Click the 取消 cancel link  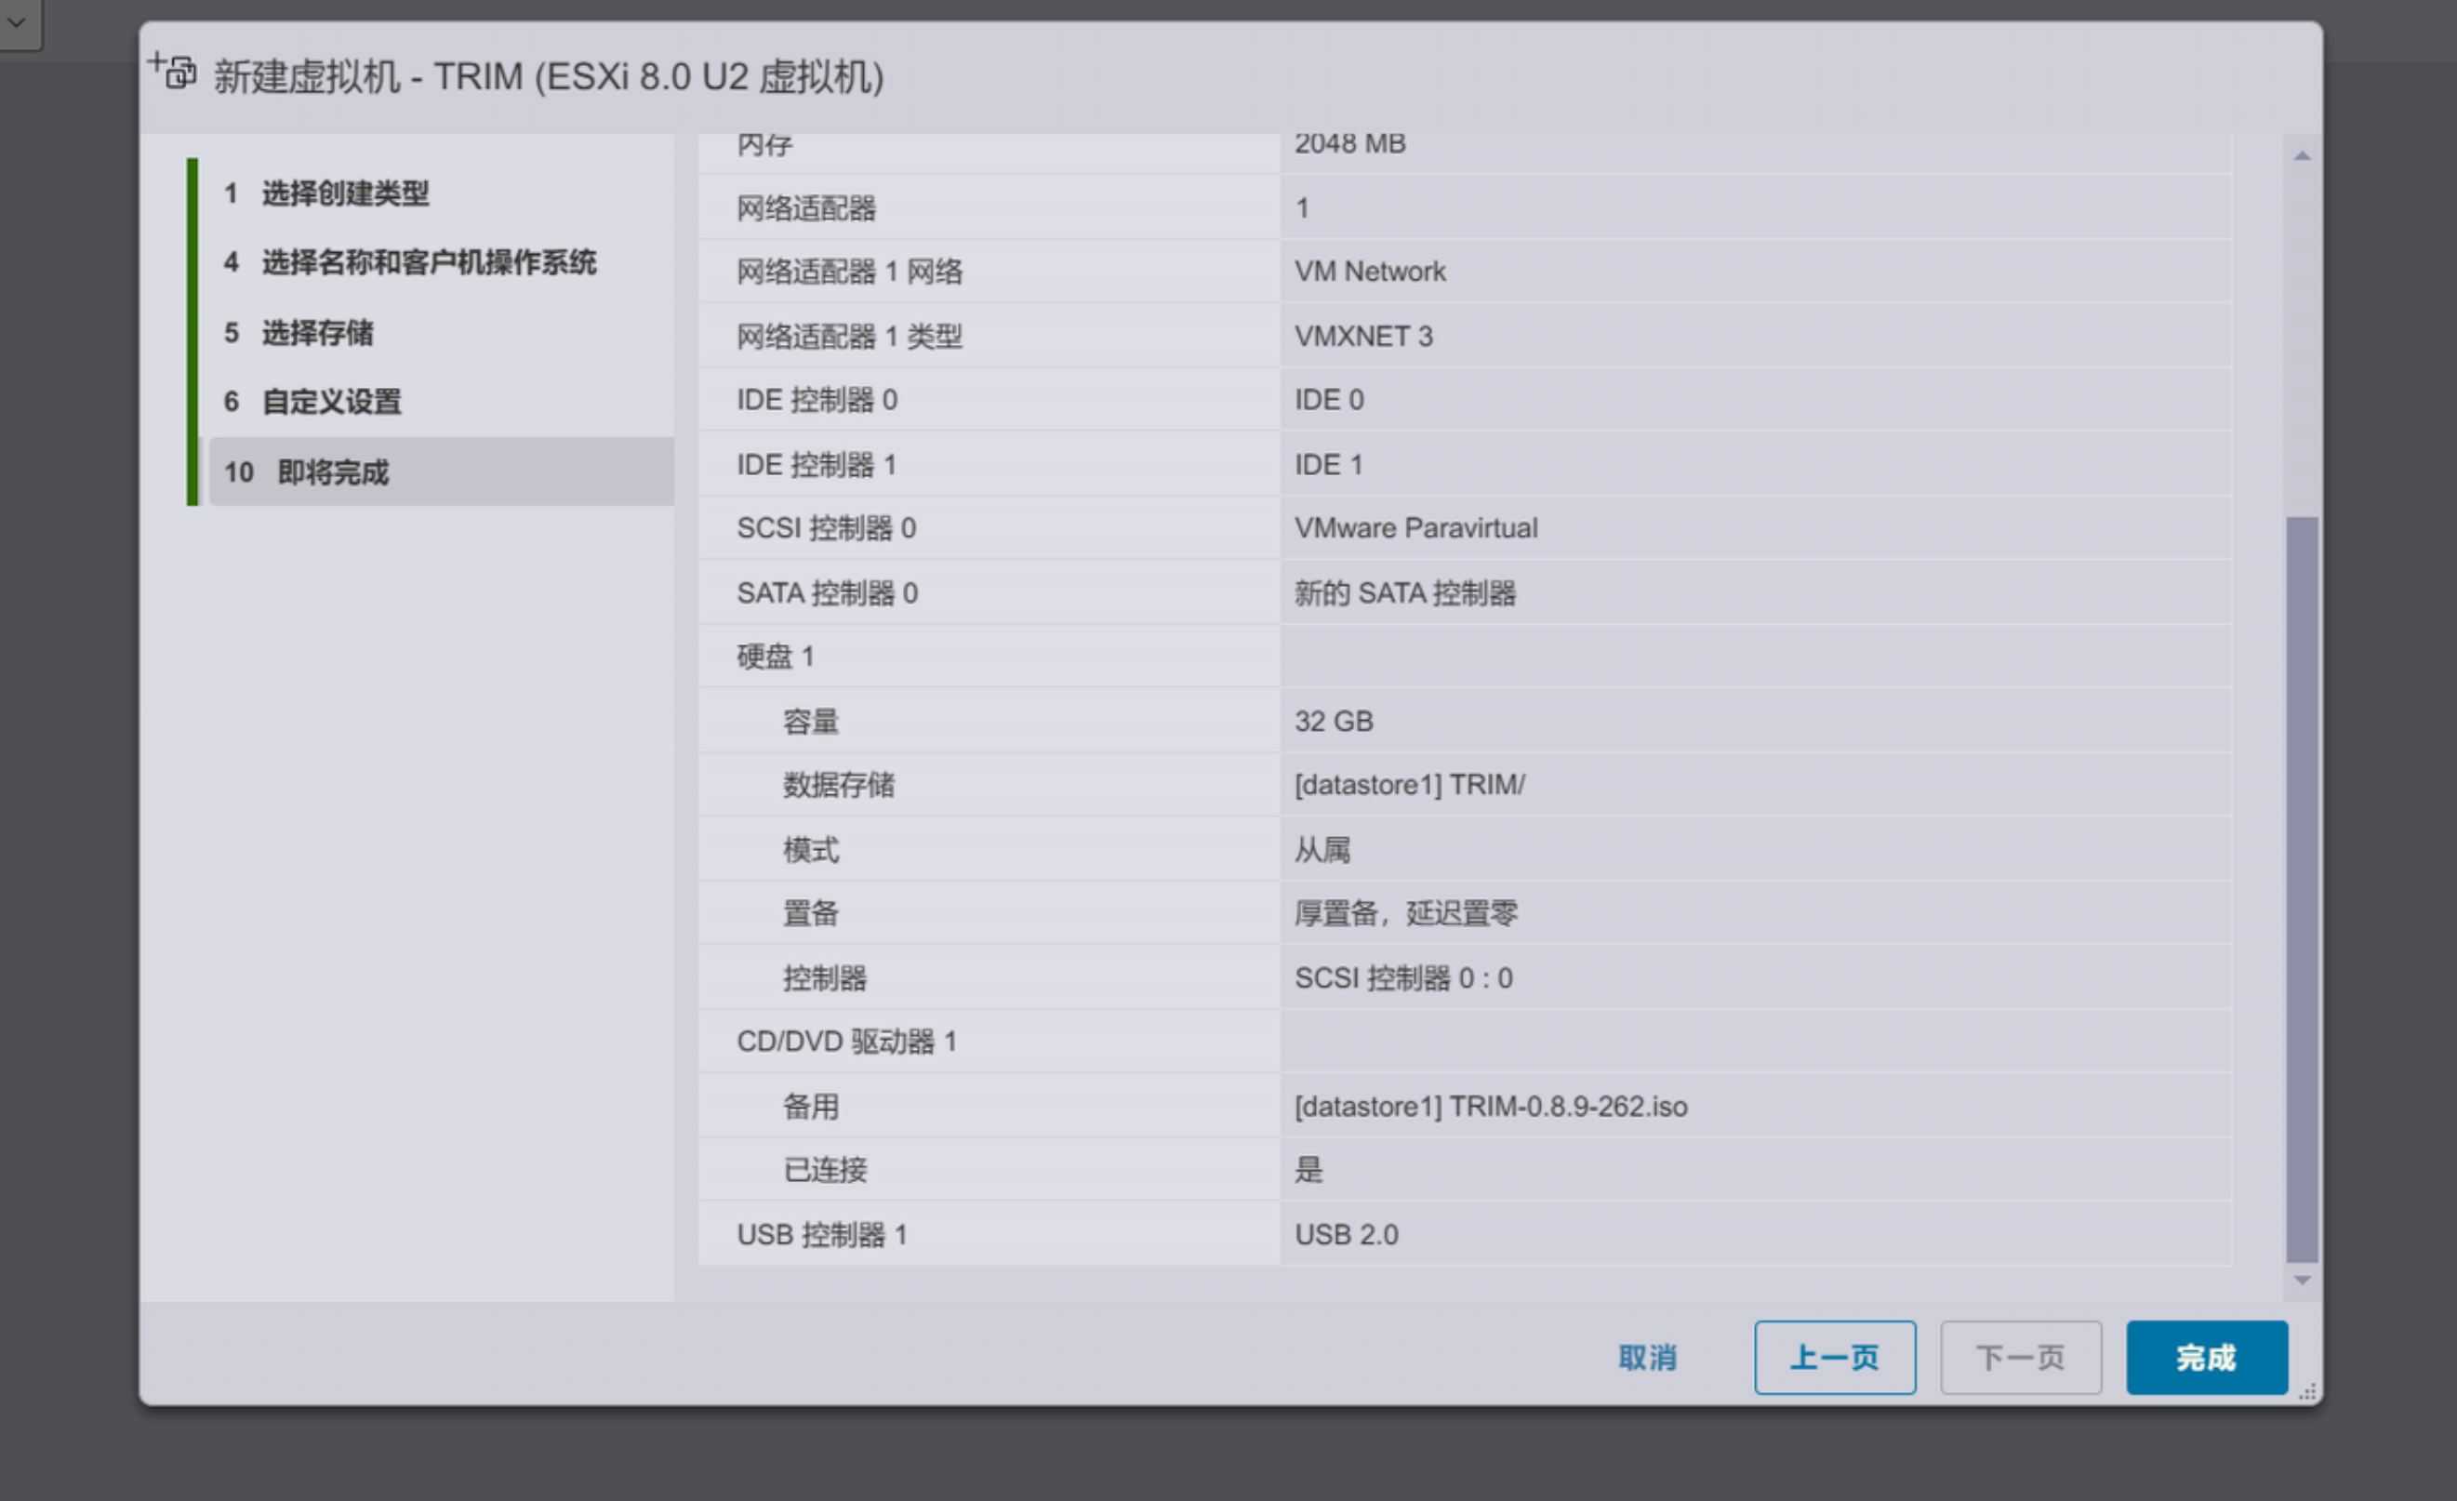[1647, 1358]
